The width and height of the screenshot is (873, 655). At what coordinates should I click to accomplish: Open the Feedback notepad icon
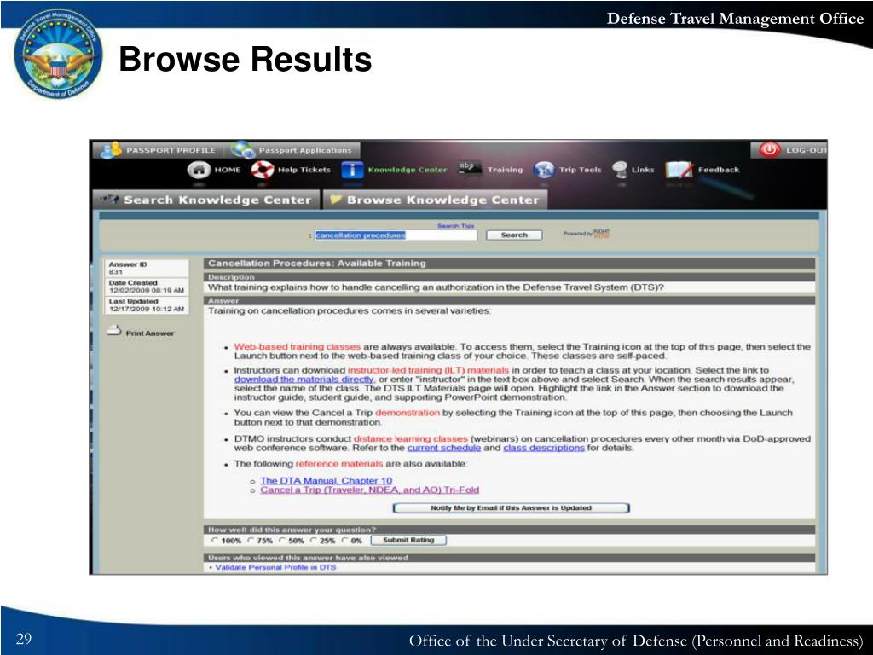[679, 170]
